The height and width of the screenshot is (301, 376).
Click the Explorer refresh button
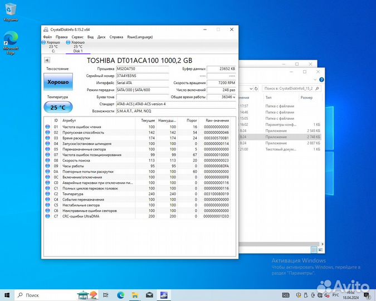pyautogui.click(x=256, y=89)
